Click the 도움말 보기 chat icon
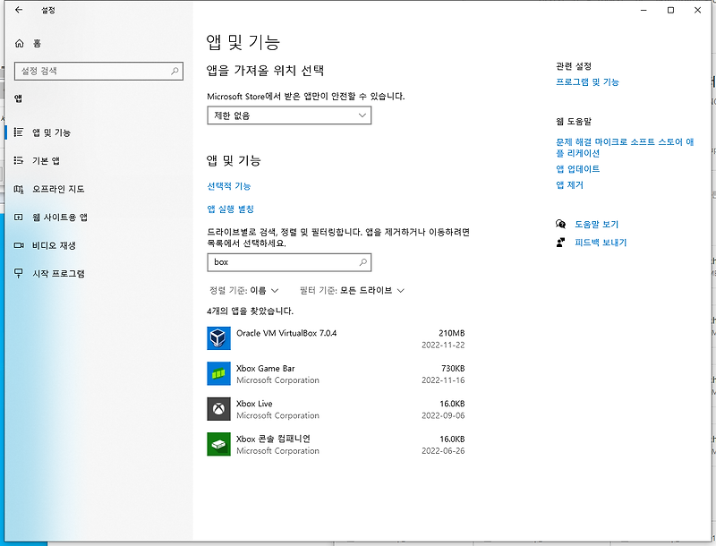This screenshot has width=716, height=546. (x=561, y=224)
